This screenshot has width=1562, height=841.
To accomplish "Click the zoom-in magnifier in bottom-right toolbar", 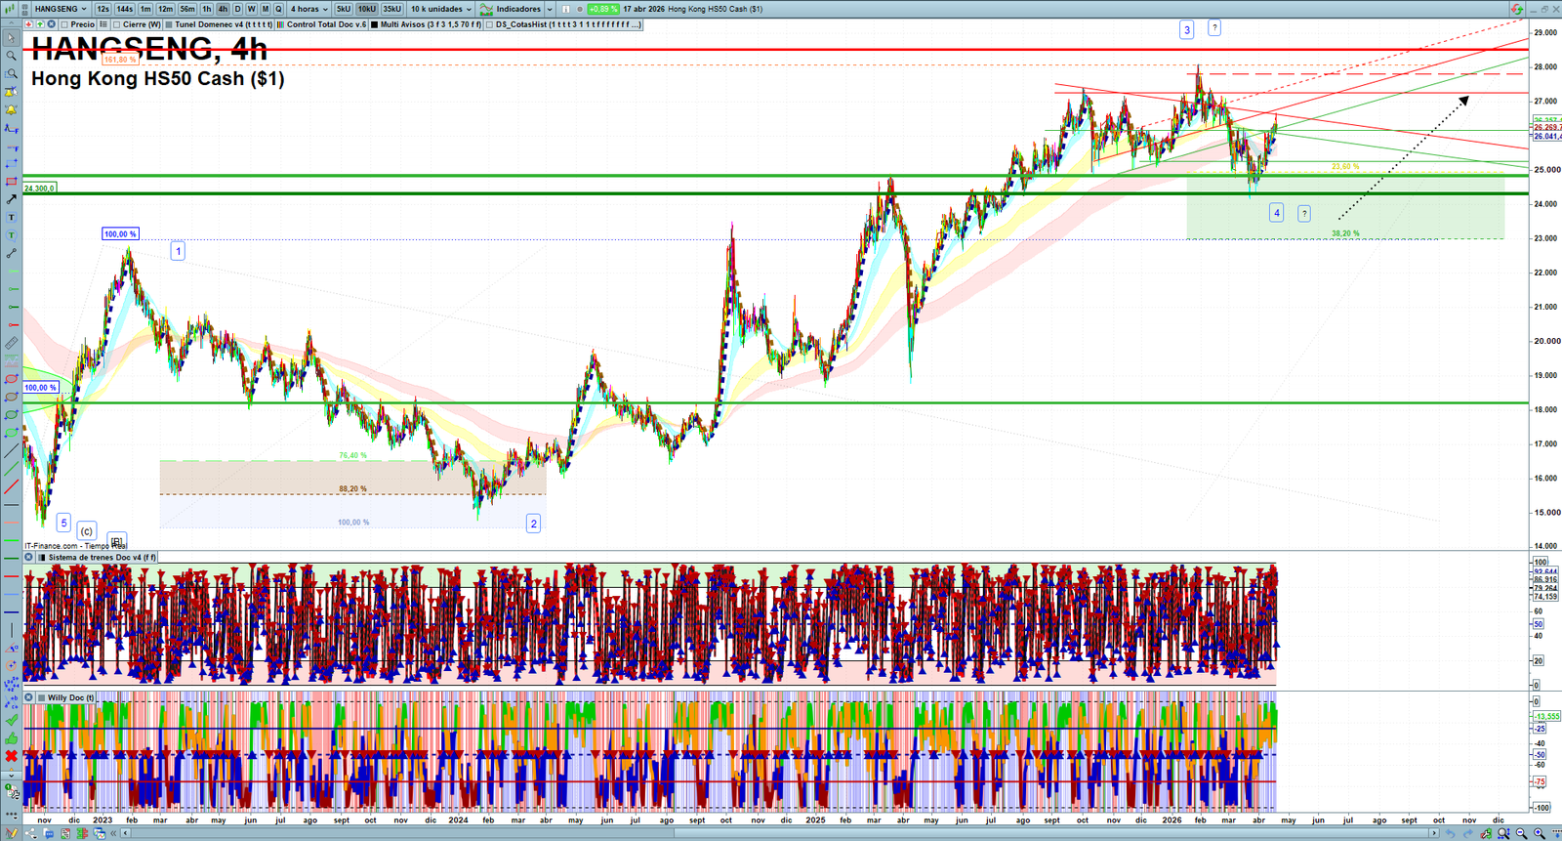I will [x=1540, y=833].
